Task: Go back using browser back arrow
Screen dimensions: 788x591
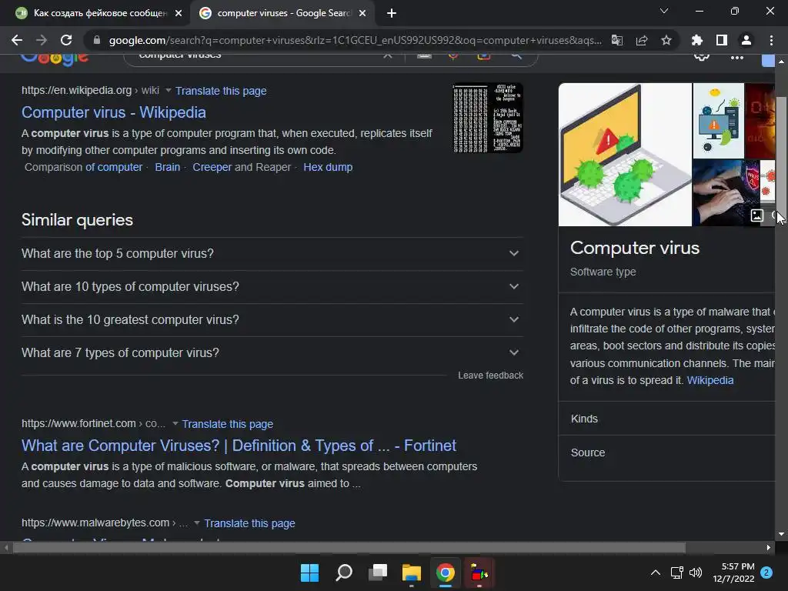Action: tap(17, 40)
